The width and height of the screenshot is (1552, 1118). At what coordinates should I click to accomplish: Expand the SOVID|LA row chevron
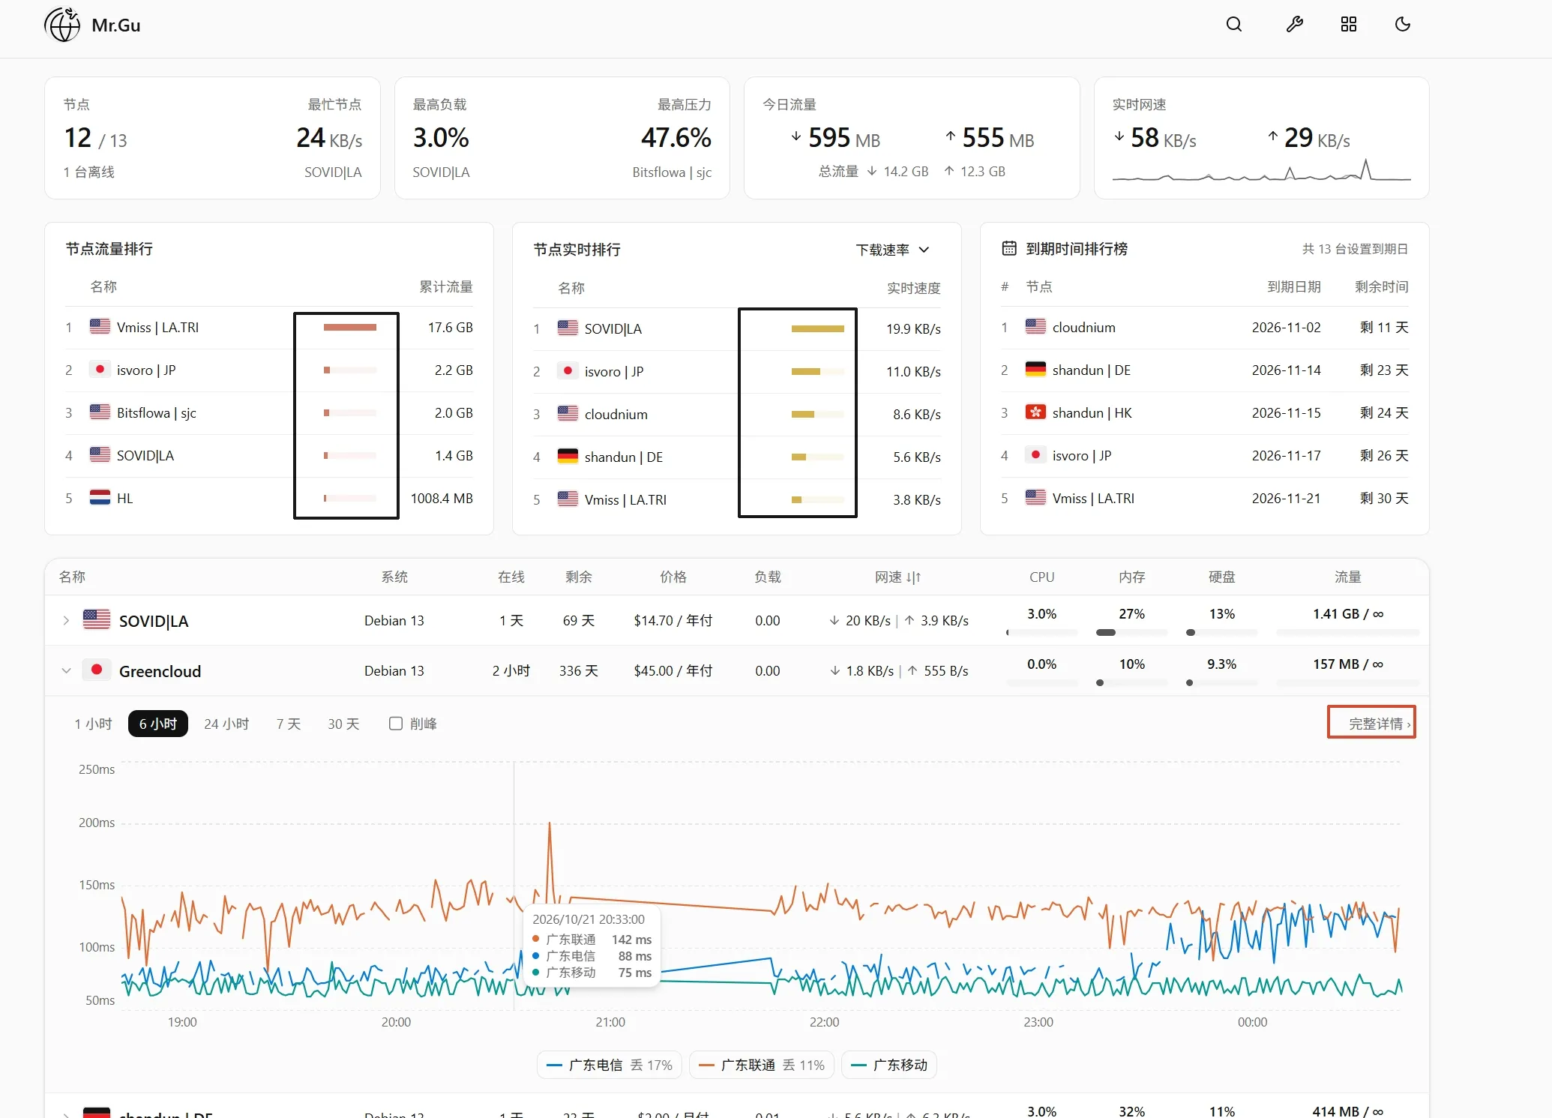tap(66, 620)
